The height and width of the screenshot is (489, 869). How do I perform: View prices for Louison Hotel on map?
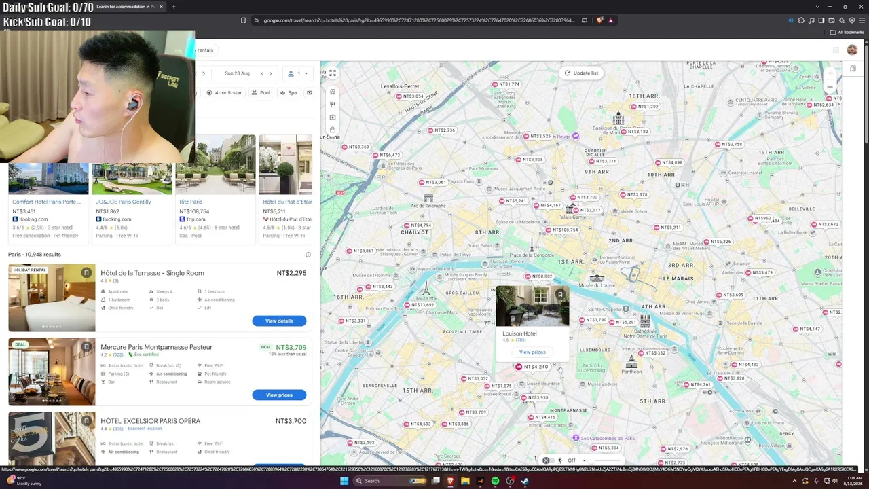point(532,352)
